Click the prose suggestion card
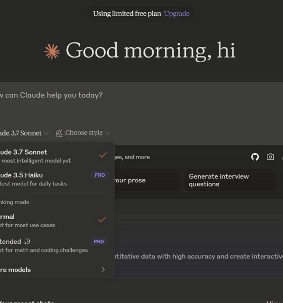 147,180
